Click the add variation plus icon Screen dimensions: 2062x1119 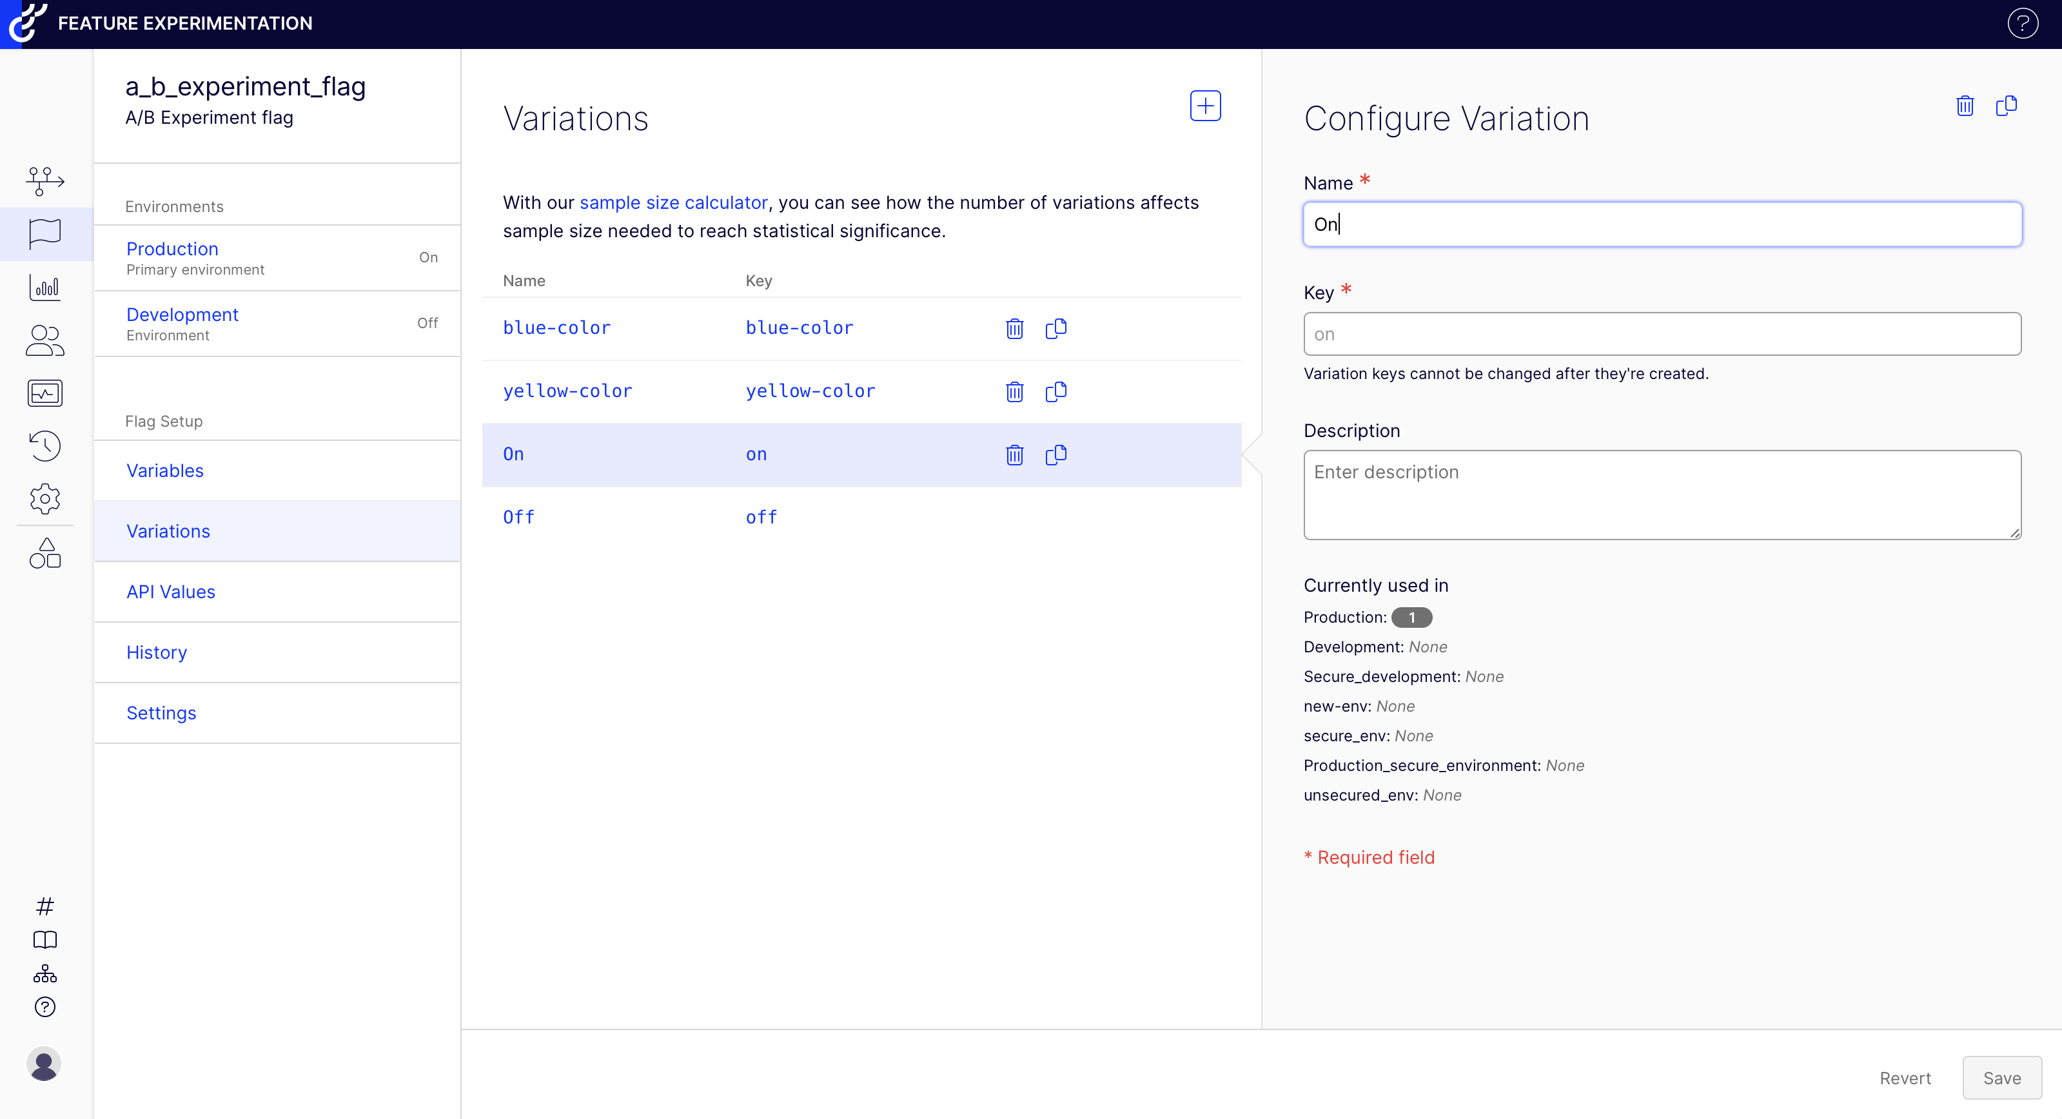[1204, 106]
